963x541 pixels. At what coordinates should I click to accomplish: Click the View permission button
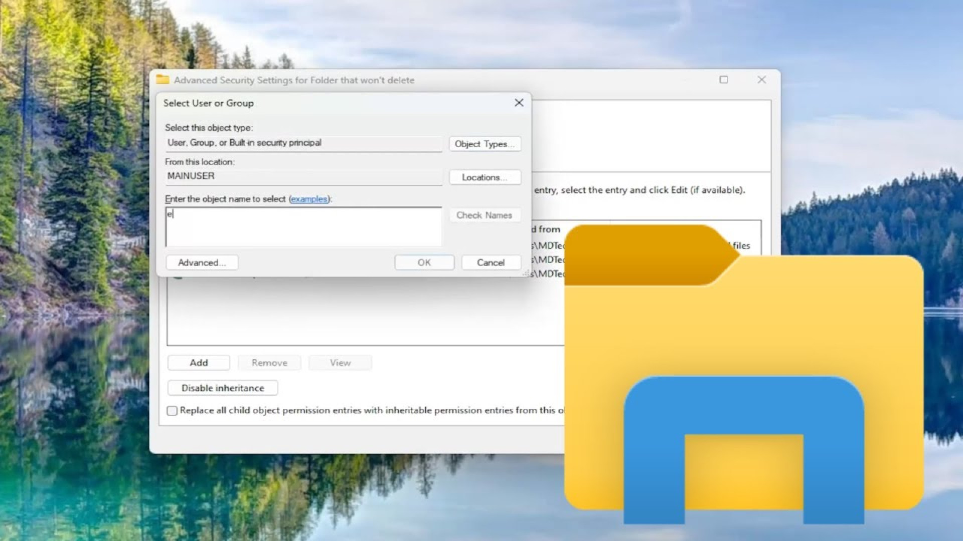click(340, 363)
